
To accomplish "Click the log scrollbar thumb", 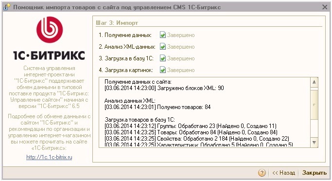I will (314, 105).
